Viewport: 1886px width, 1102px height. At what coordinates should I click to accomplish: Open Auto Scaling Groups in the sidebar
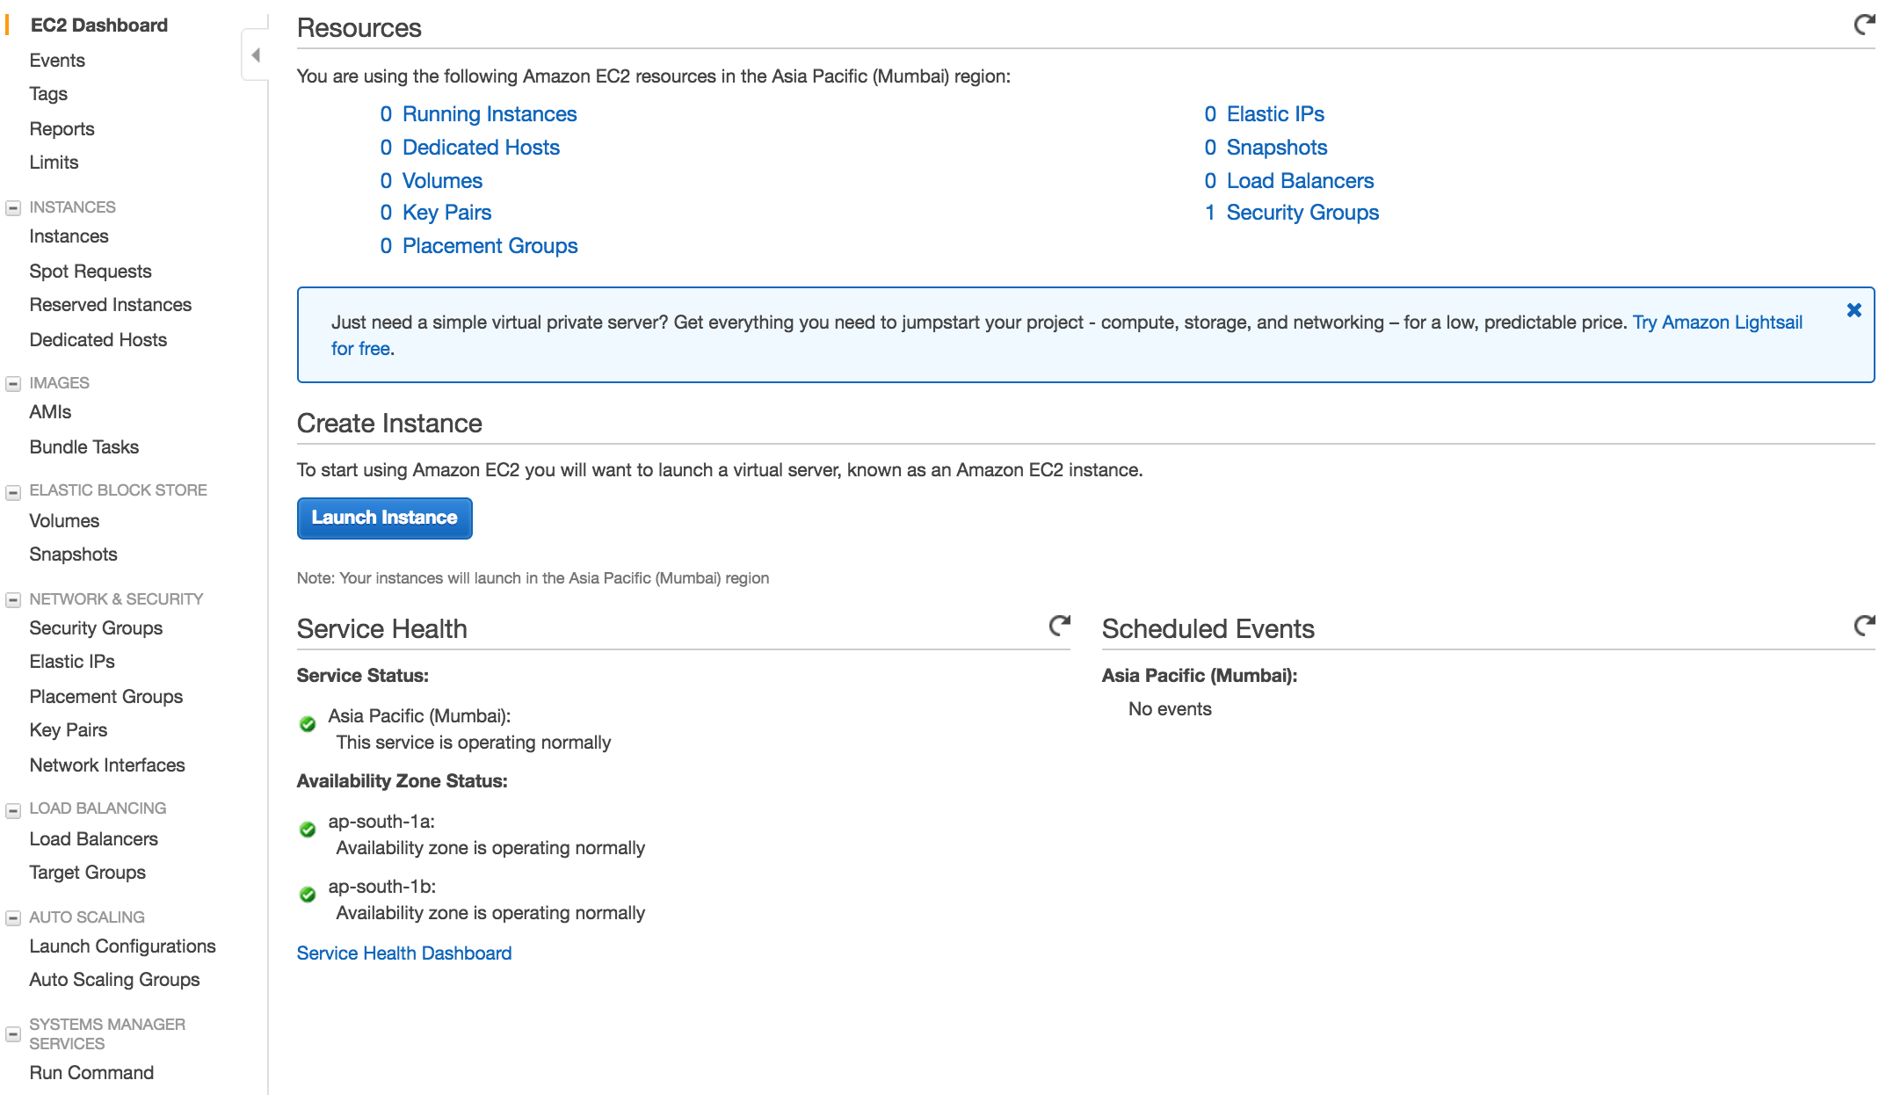[114, 980]
